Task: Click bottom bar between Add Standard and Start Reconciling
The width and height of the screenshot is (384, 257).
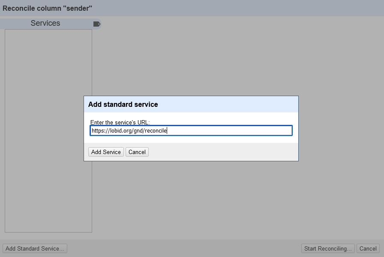Action: (184, 248)
